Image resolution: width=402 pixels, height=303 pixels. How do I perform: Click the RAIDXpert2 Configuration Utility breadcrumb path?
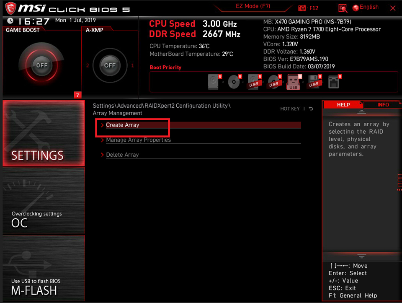coord(162,106)
